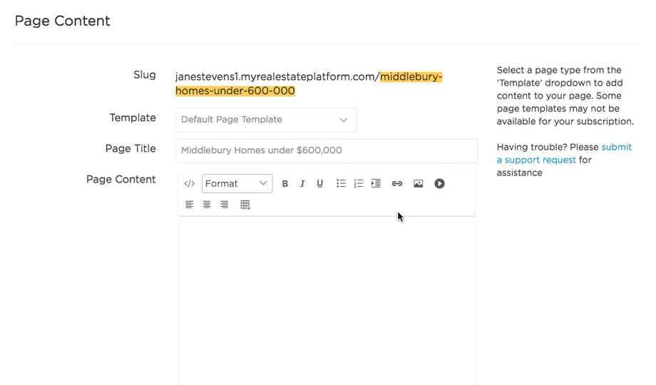
Task: Open the Default Page Template dropdown
Action: tap(266, 120)
